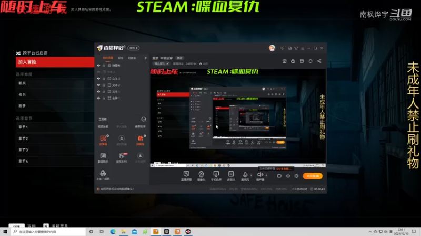
Task: Click the user avatar in 直播伴侣 title bar
Action: point(272,48)
